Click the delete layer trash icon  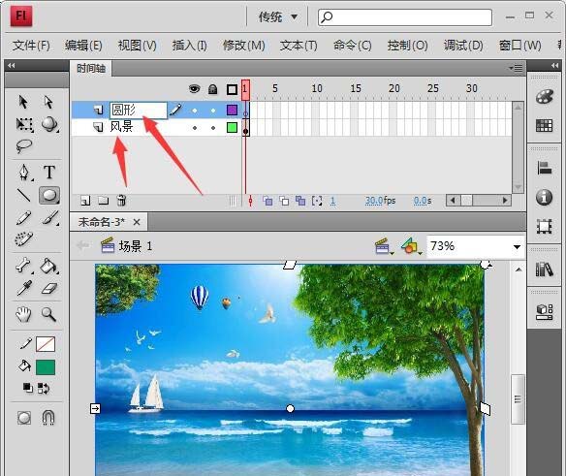[121, 200]
